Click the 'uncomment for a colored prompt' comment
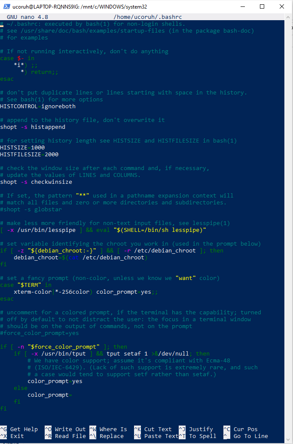293x444 pixels. point(131,312)
